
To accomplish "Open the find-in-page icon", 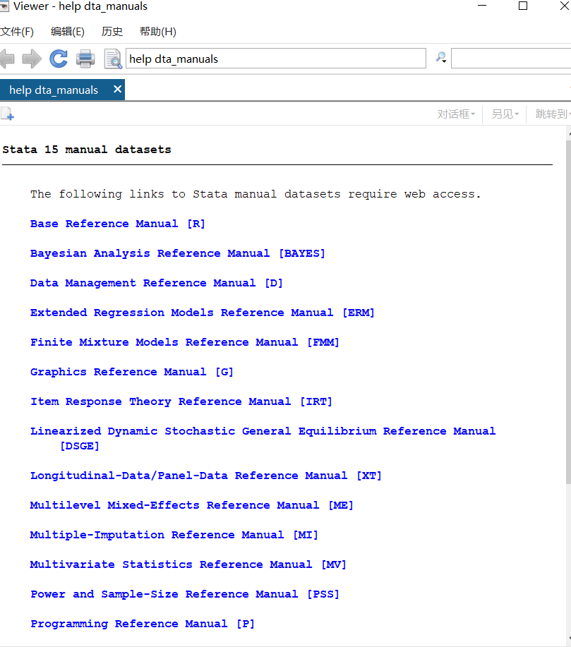I will (113, 59).
